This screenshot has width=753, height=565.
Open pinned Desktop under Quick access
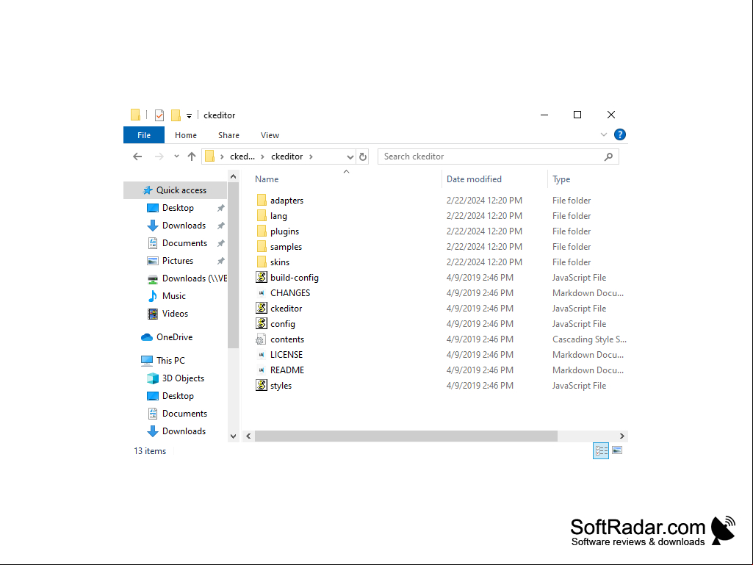178,208
